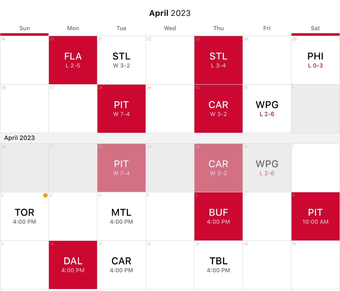The image size is (340, 291).
Task: Open the BUF 4:00 PM game
Action: click(218, 216)
